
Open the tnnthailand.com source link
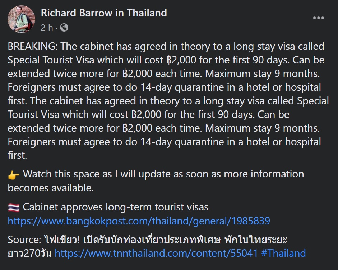pyautogui.click(x=156, y=253)
